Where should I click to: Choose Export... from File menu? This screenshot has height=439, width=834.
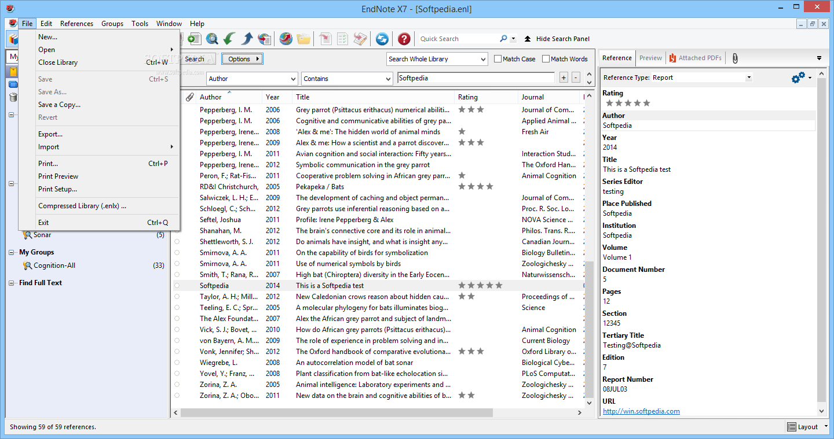pos(100,134)
